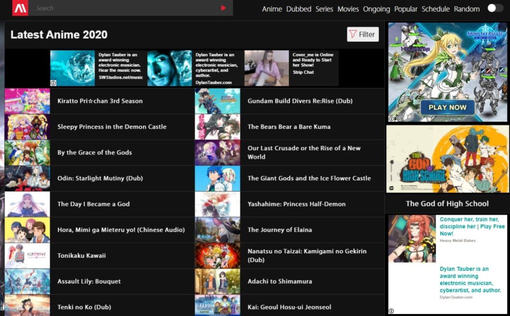Open "The God of High School"
The width and height of the screenshot is (510, 316).
pyautogui.click(x=447, y=203)
